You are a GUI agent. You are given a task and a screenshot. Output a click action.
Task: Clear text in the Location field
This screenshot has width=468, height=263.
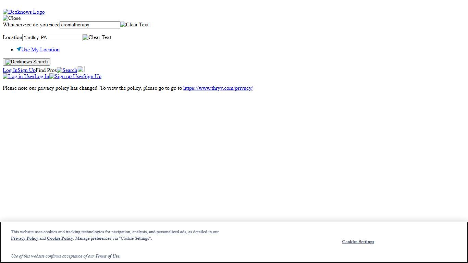click(97, 37)
